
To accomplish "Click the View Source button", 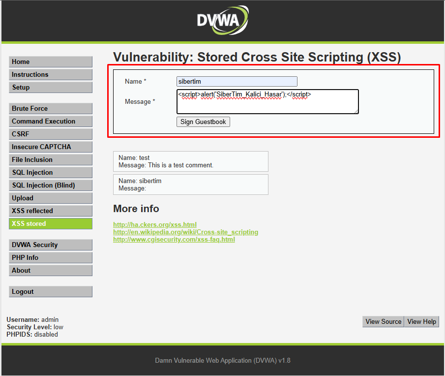I will (x=383, y=321).
